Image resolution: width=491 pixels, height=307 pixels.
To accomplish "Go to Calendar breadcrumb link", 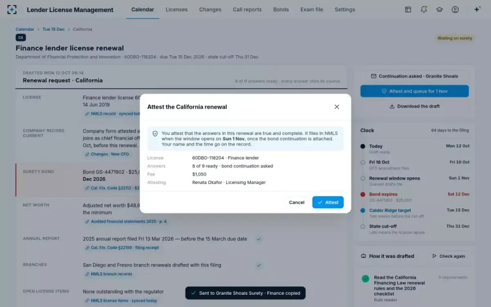I will pyautogui.click(x=25, y=29).
